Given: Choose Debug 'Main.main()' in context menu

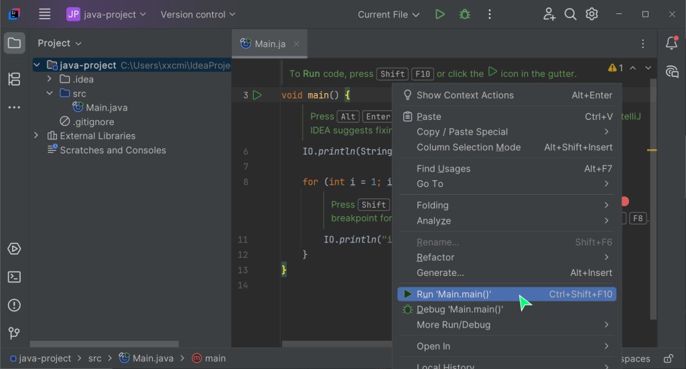Looking at the screenshot, I should click(460, 309).
